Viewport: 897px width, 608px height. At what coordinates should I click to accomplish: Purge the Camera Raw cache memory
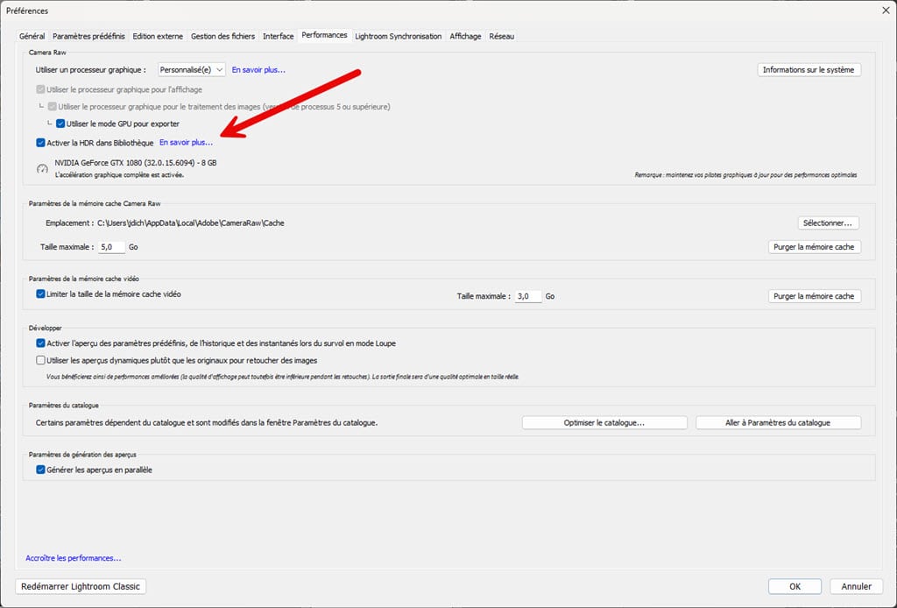(814, 247)
